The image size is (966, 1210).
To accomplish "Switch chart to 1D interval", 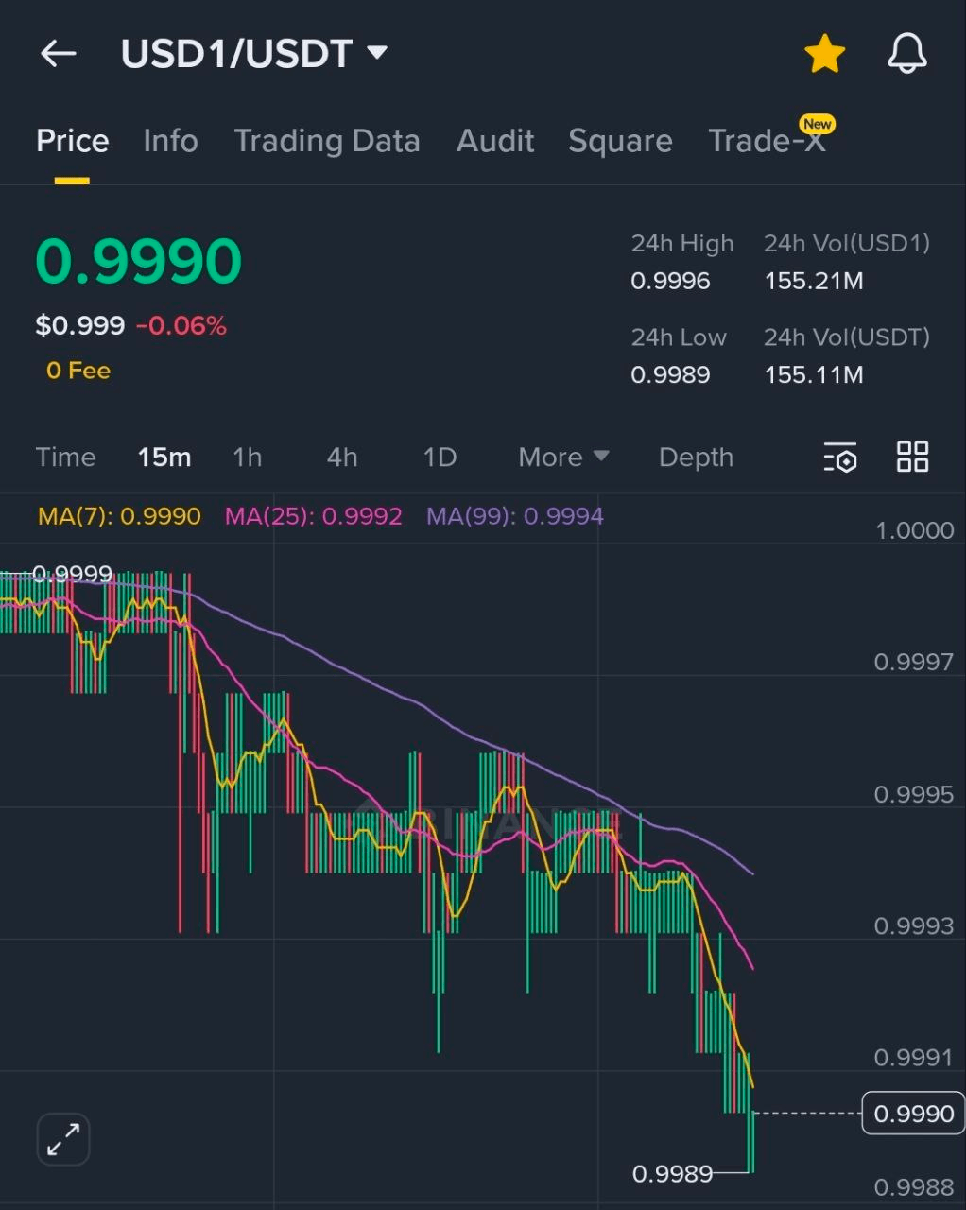I will click(439, 457).
